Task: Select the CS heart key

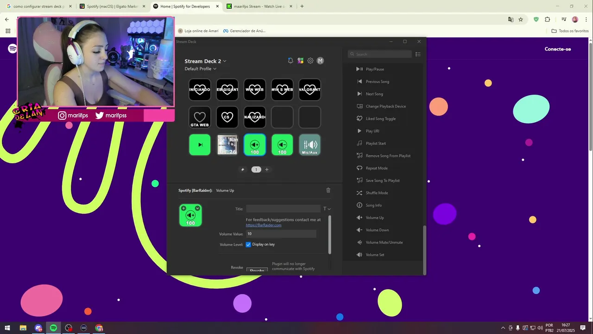Action: point(227,117)
